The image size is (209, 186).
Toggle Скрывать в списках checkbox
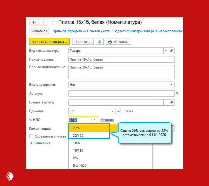click(x=31, y=136)
